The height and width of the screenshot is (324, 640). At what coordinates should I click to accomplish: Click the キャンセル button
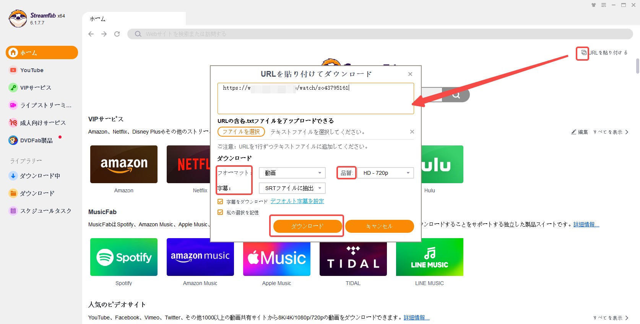point(379,226)
